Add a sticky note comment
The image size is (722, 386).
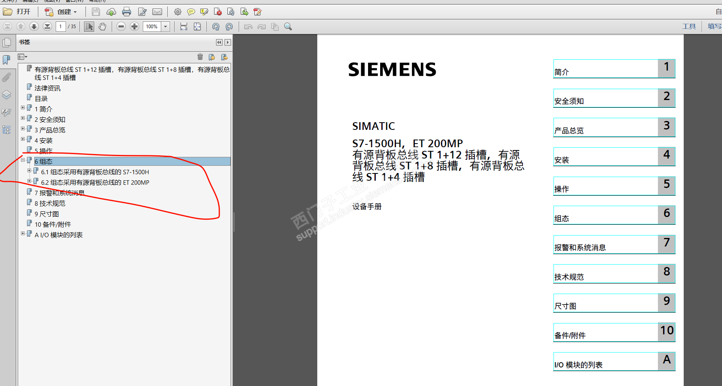click(191, 12)
